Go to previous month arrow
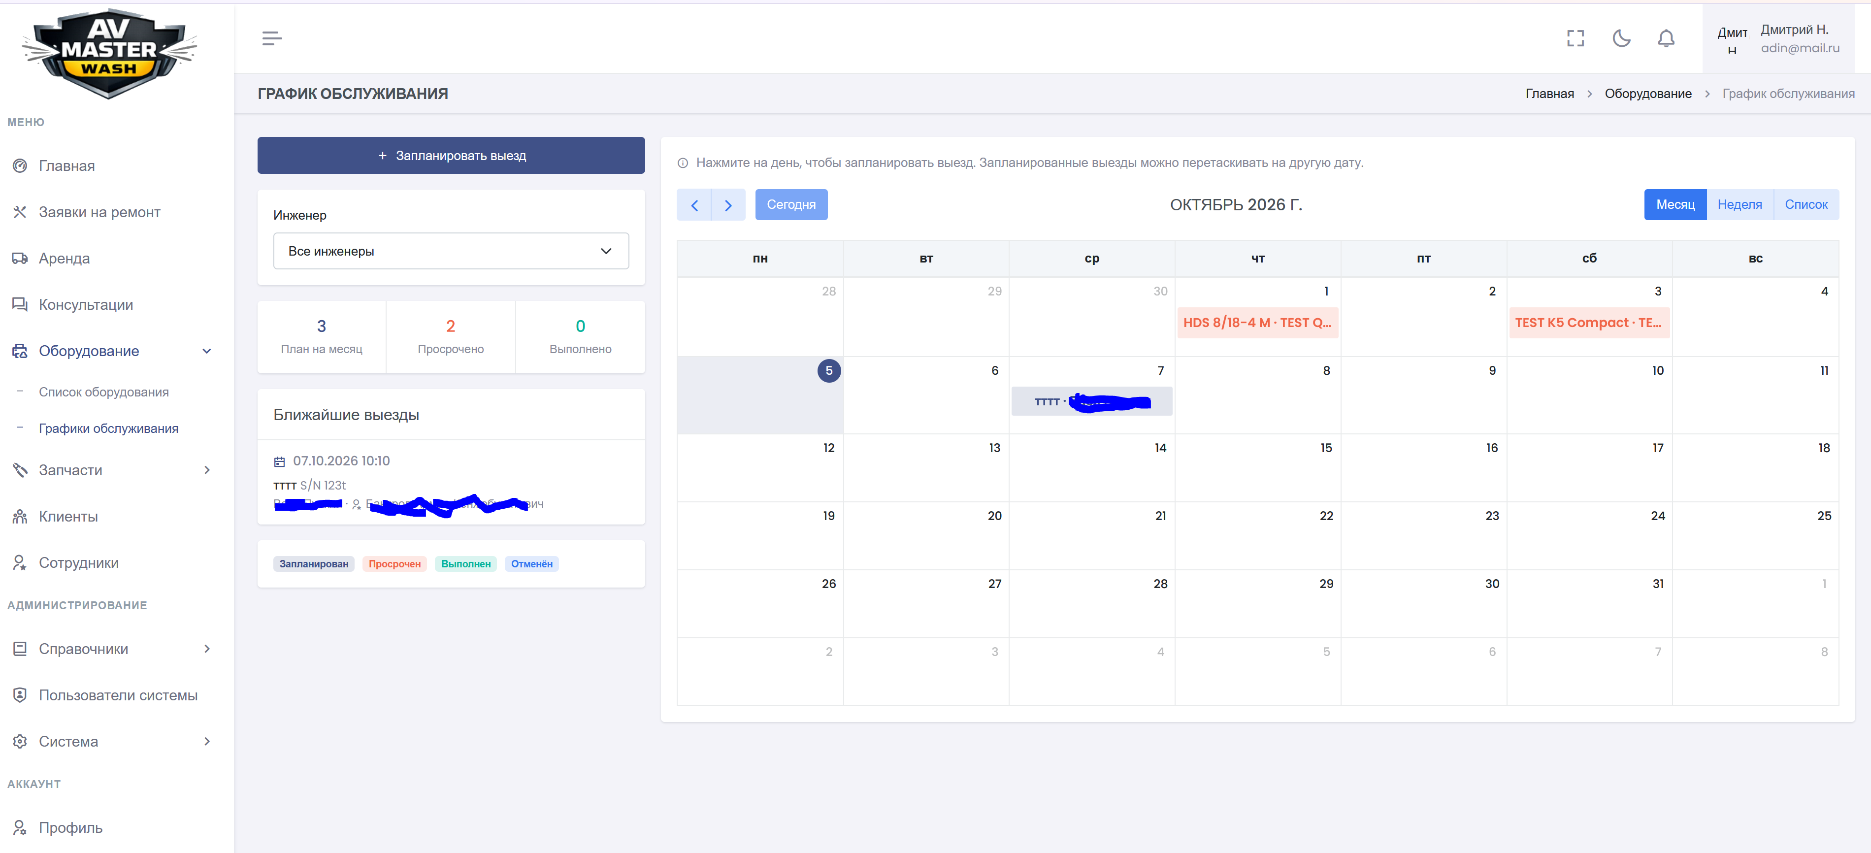Image resolution: width=1871 pixels, height=853 pixels. [x=694, y=205]
